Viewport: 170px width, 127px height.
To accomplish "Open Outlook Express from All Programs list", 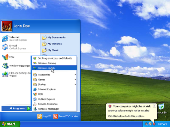I will click(x=54, y=99).
